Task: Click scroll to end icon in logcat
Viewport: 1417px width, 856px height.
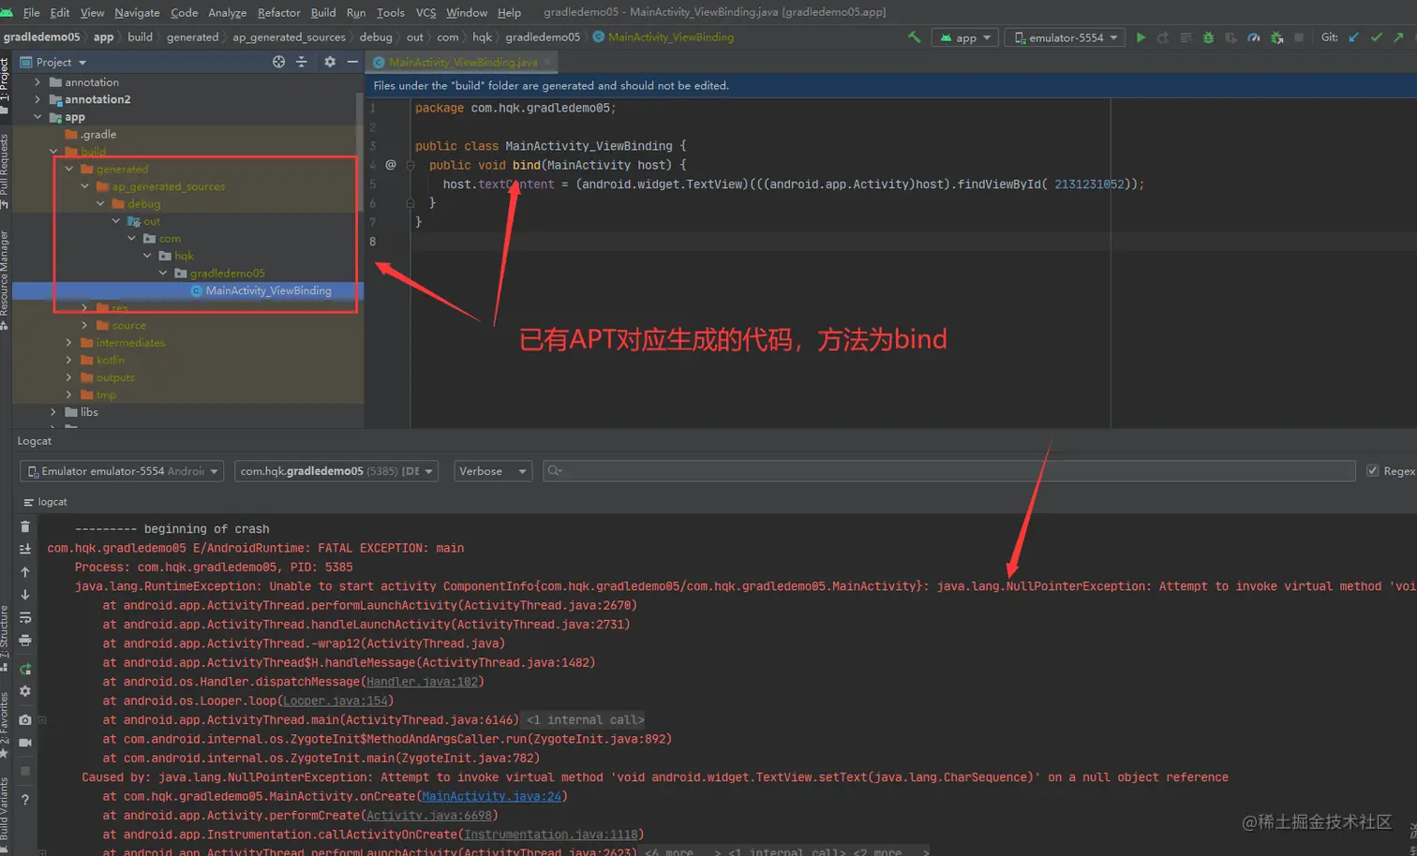Action: point(25,549)
